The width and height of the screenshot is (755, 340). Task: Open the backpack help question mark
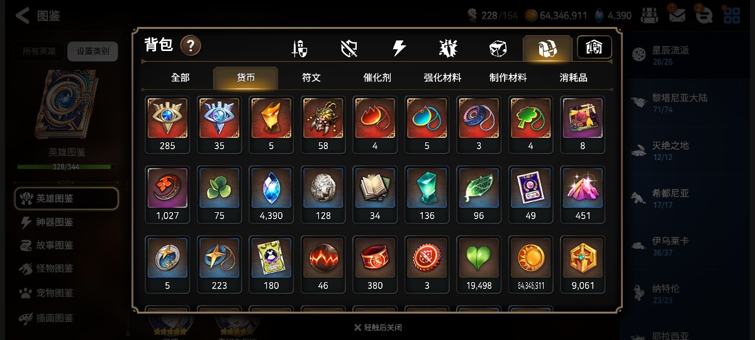191,45
